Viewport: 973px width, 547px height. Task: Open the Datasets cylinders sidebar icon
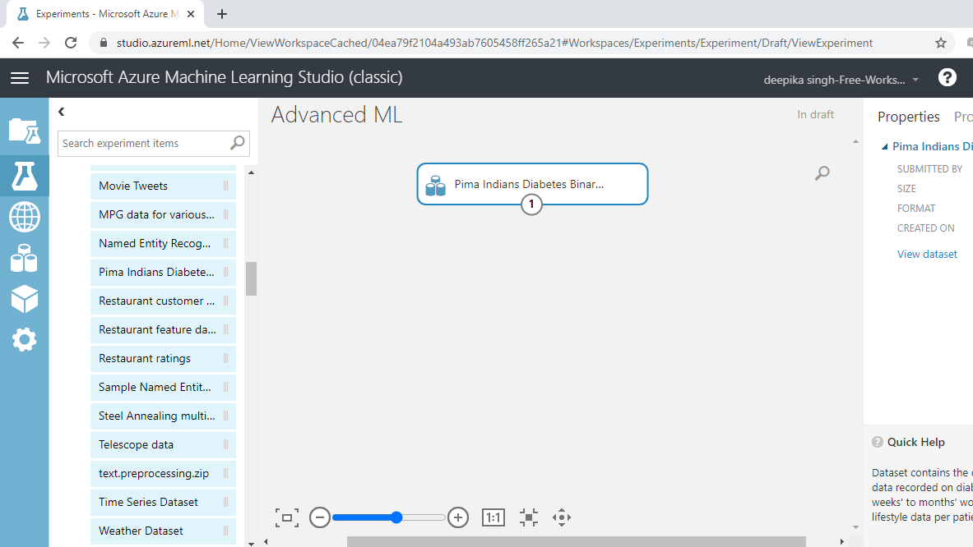pos(24,259)
